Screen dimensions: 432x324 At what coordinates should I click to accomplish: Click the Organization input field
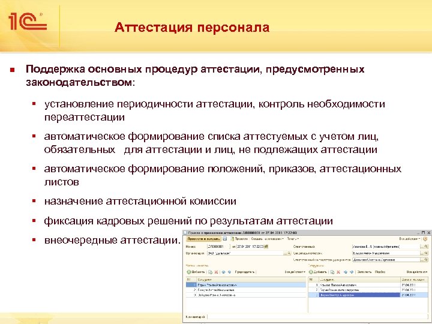coord(245,253)
